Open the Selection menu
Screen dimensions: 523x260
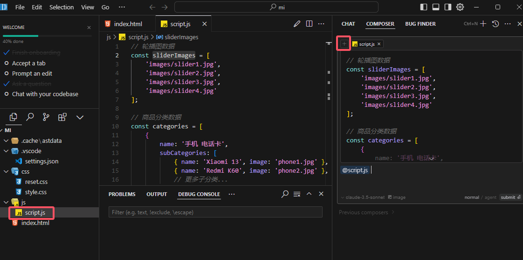click(x=62, y=7)
